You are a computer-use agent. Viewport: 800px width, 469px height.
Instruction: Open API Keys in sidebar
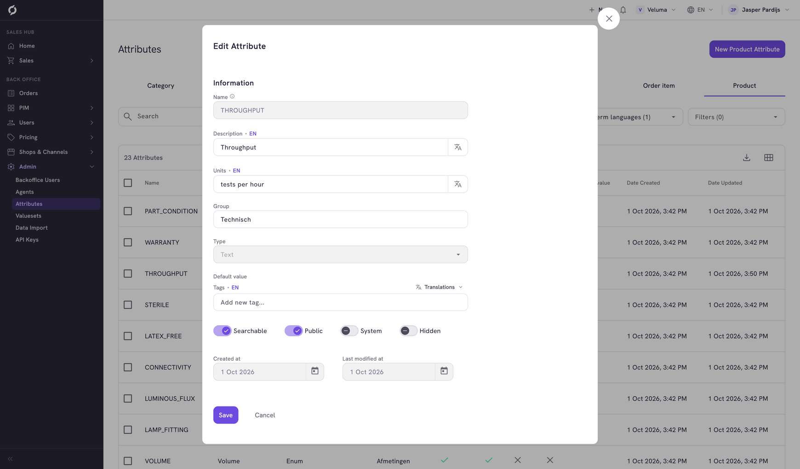click(27, 240)
